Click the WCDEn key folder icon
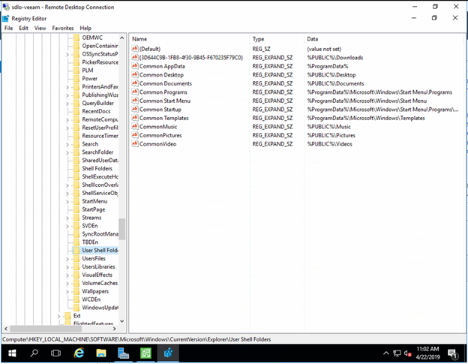 click(76, 299)
